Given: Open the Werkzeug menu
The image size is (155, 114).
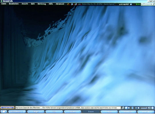Looking at the screenshot, I should [42, 4].
